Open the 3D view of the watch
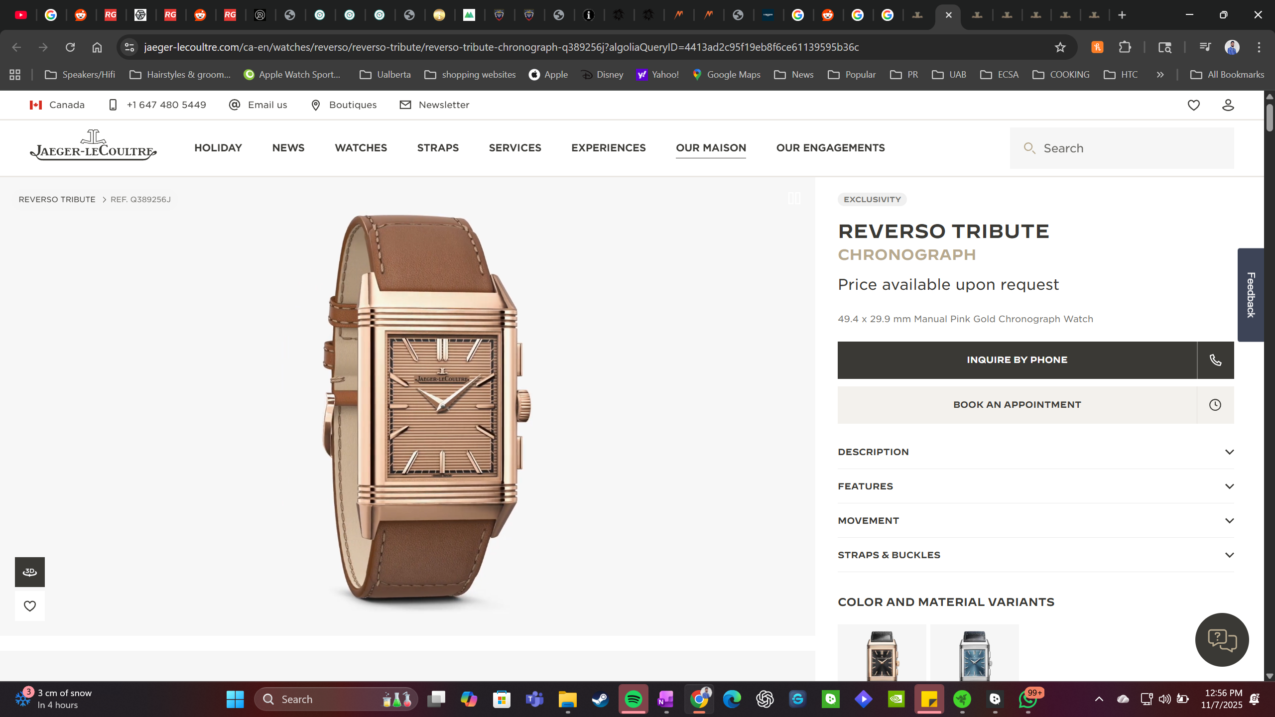Screen dimensions: 1275x717 (x=29, y=572)
